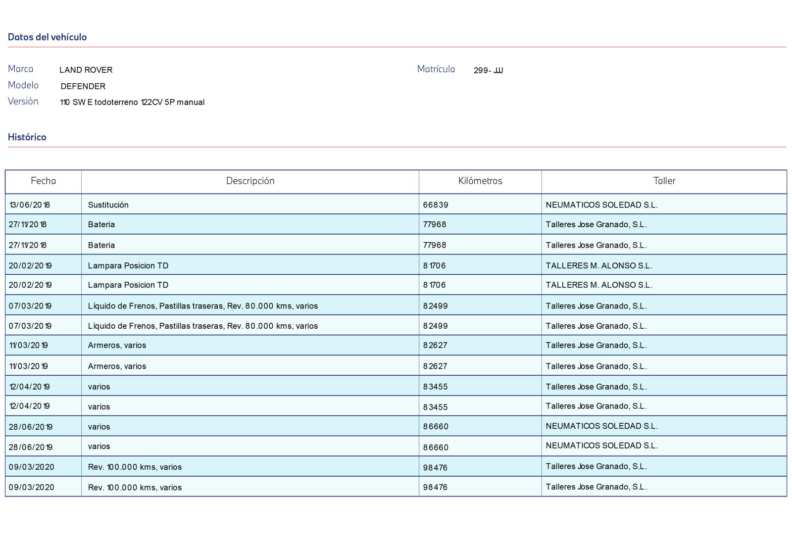This screenshot has width=792, height=553.
Task: Click the 'Marca' field label
Action: tap(21, 69)
